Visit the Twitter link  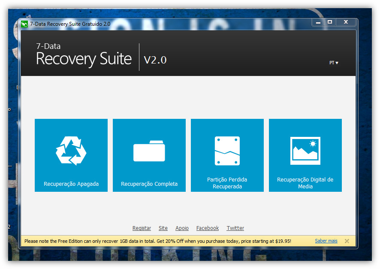(x=235, y=228)
